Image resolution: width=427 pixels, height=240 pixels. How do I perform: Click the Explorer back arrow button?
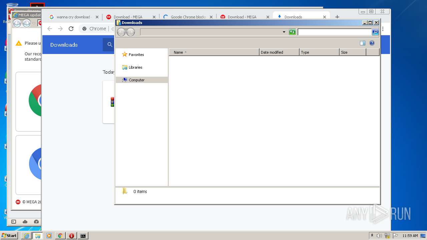(x=121, y=32)
